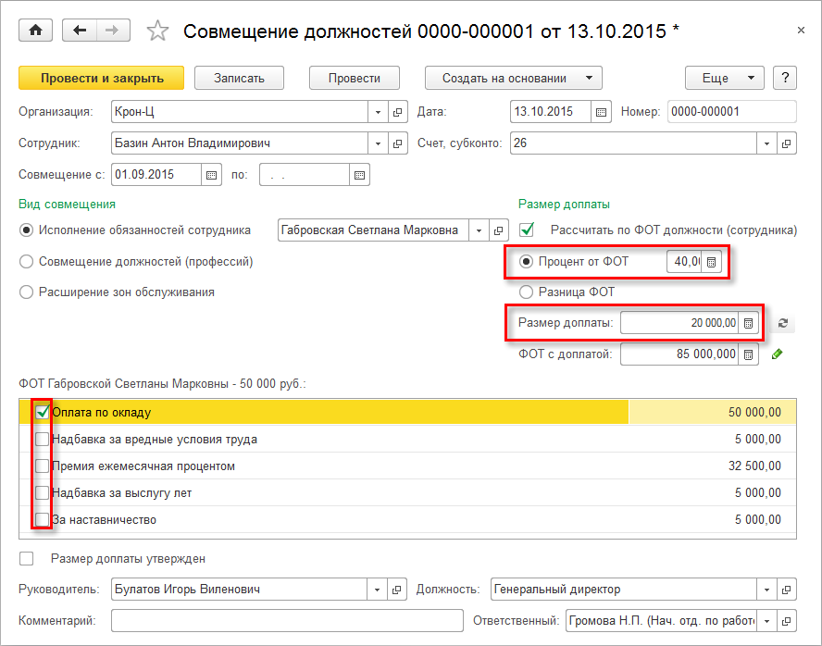Open calculator for Размер доплаты field
This screenshot has width=822, height=646.
(749, 323)
